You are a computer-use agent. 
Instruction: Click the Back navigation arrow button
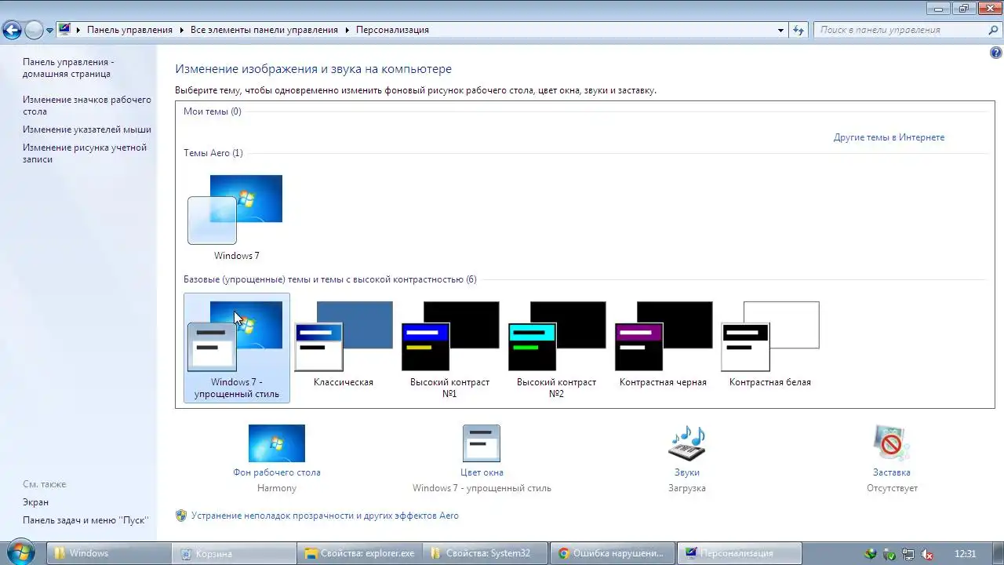point(12,31)
